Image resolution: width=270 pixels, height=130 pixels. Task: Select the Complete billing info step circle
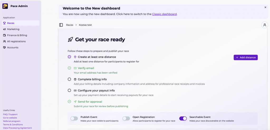[69, 79]
